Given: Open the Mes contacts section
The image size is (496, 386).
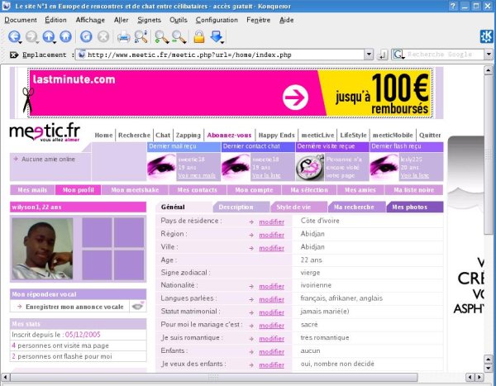Looking at the screenshot, I should (197, 190).
